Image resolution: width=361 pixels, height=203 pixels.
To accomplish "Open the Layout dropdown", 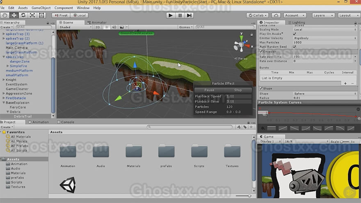I will pos(349,16).
